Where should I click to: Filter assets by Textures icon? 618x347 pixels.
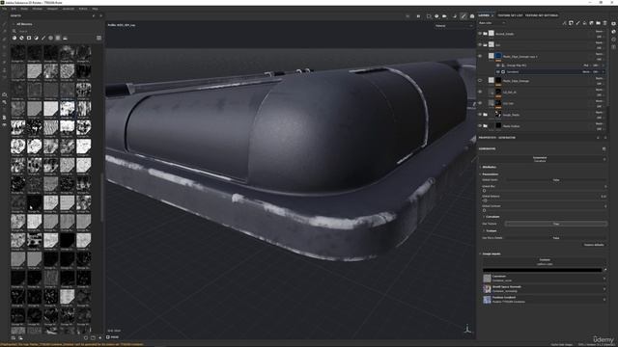point(58,39)
